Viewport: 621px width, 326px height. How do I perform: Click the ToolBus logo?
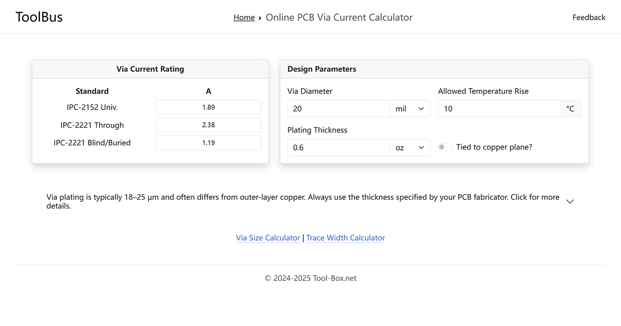coord(39,17)
